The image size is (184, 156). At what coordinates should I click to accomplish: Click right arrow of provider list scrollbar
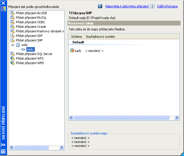[61, 147]
